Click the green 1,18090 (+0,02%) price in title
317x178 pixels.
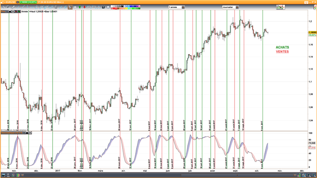click(x=28, y=2)
